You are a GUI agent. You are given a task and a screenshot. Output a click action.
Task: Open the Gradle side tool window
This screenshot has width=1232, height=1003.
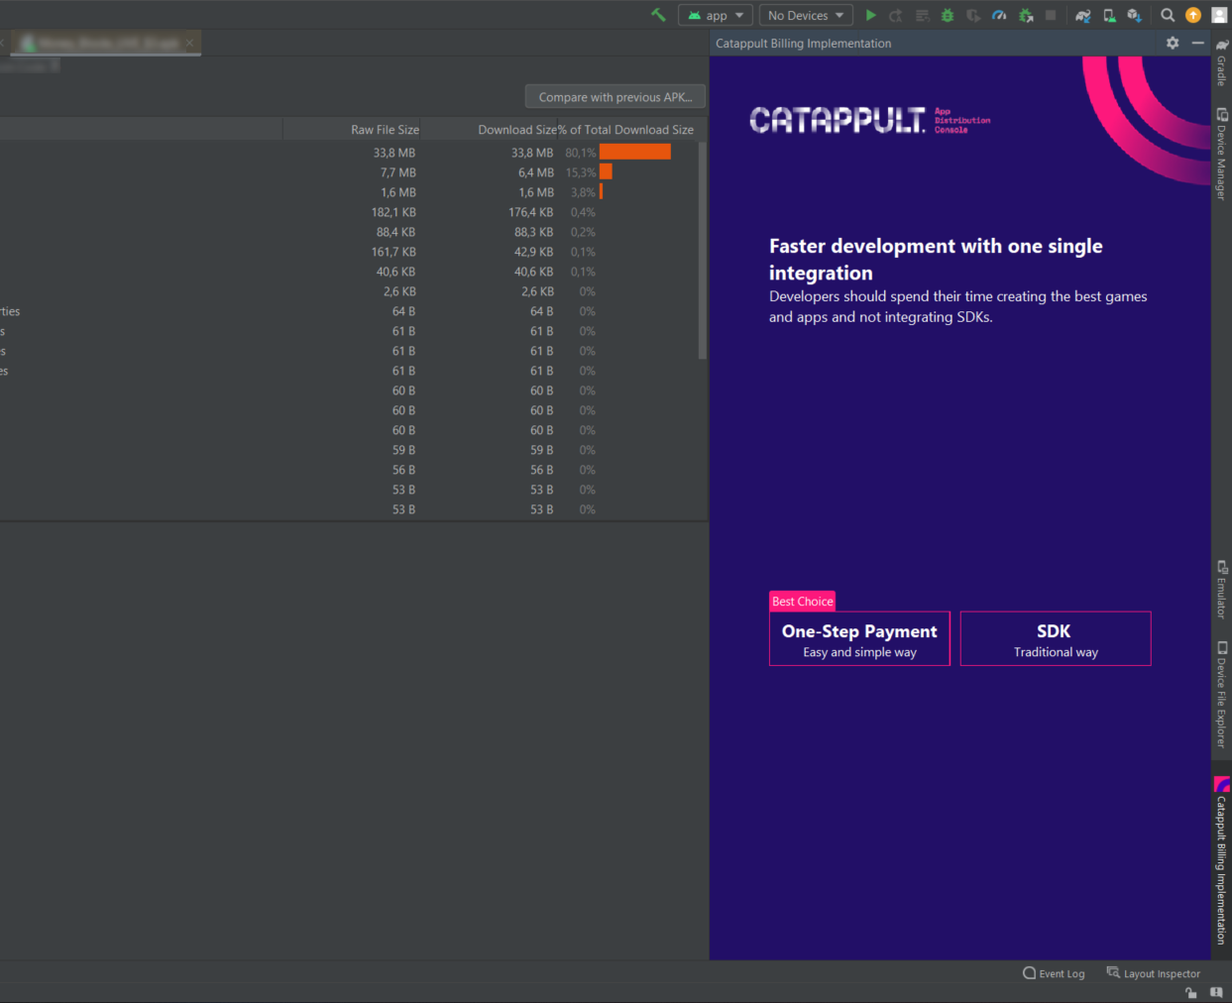(x=1221, y=63)
